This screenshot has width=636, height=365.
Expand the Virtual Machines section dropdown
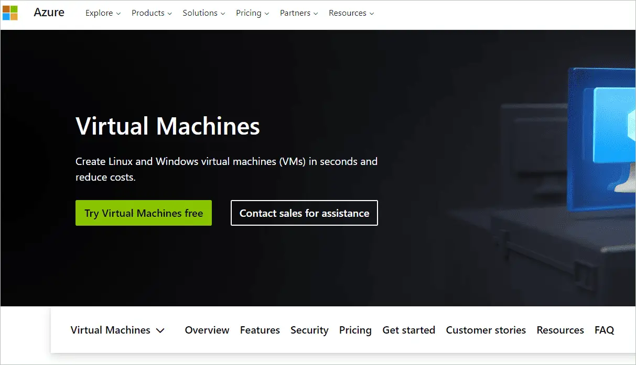click(x=117, y=330)
